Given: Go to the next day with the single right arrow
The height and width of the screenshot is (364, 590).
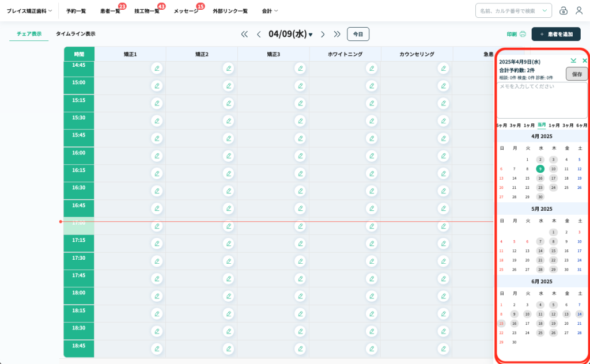Looking at the screenshot, I should coord(323,34).
